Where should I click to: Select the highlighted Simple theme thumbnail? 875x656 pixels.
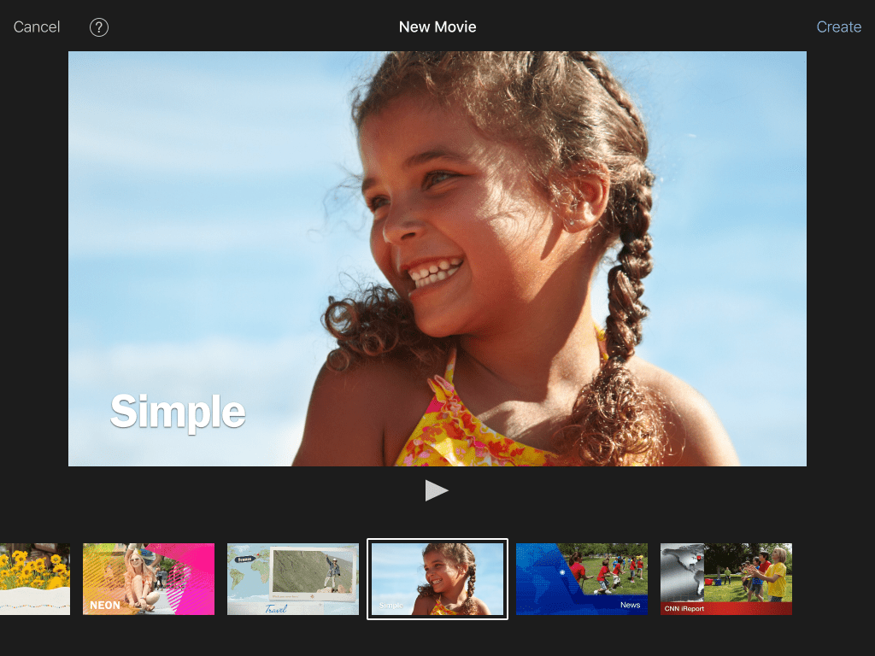tap(437, 579)
